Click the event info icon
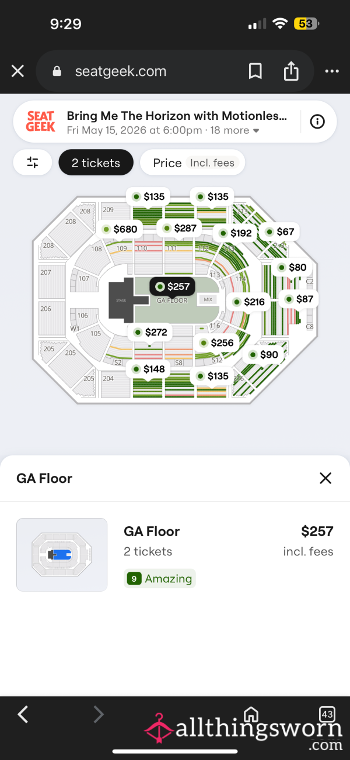This screenshot has height=760, width=350. [x=317, y=121]
